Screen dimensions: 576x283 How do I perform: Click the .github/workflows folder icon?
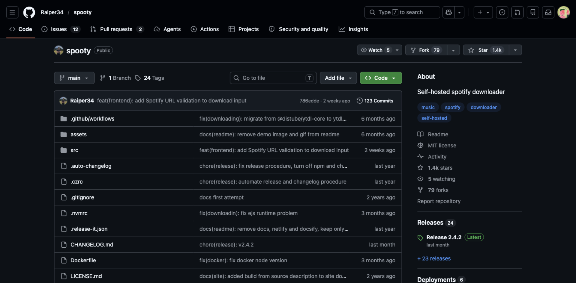pyautogui.click(x=64, y=119)
